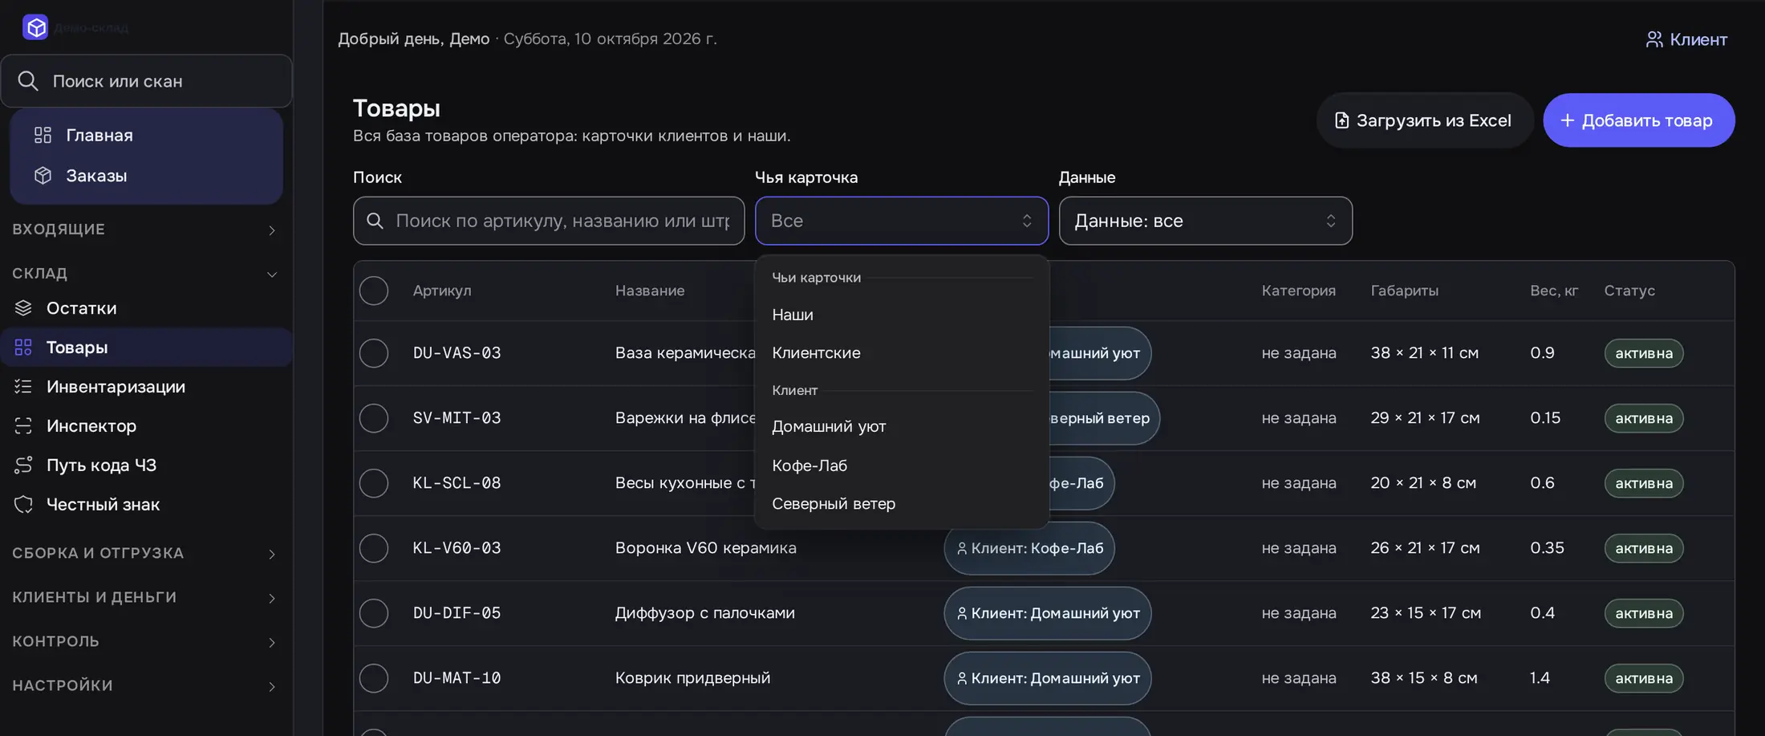Screen dimensions: 1765x736
Task: Open the Клиент switcher in header
Action: 1686,39
